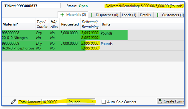Click the pencil edit icon beside Total Amount
This screenshot has width=188, height=109.
[x=14, y=102]
